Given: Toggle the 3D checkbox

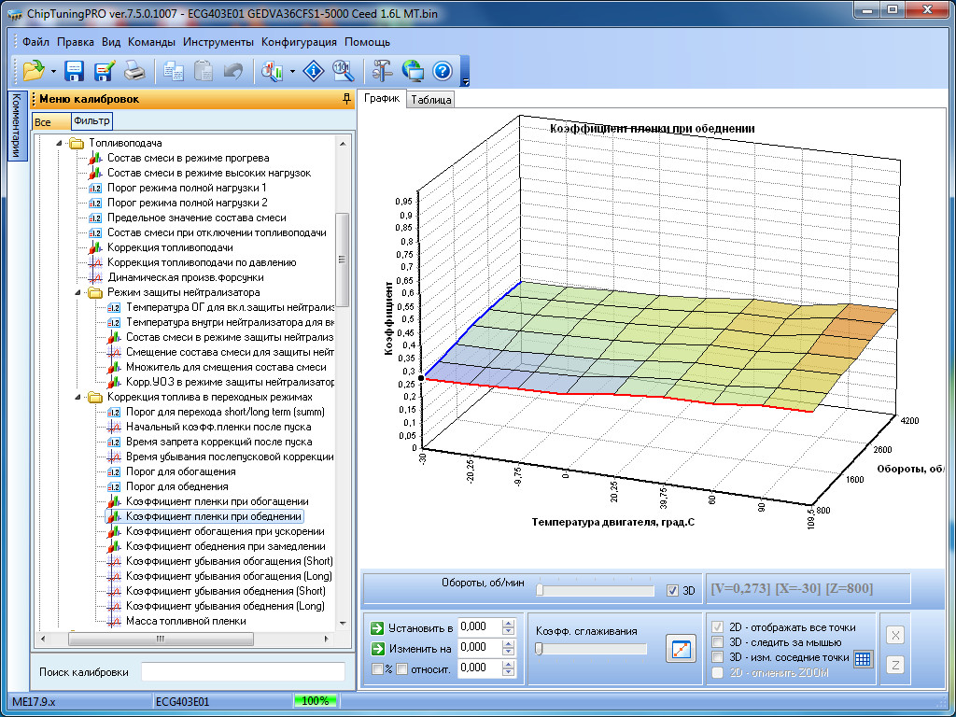Looking at the screenshot, I should [x=673, y=590].
